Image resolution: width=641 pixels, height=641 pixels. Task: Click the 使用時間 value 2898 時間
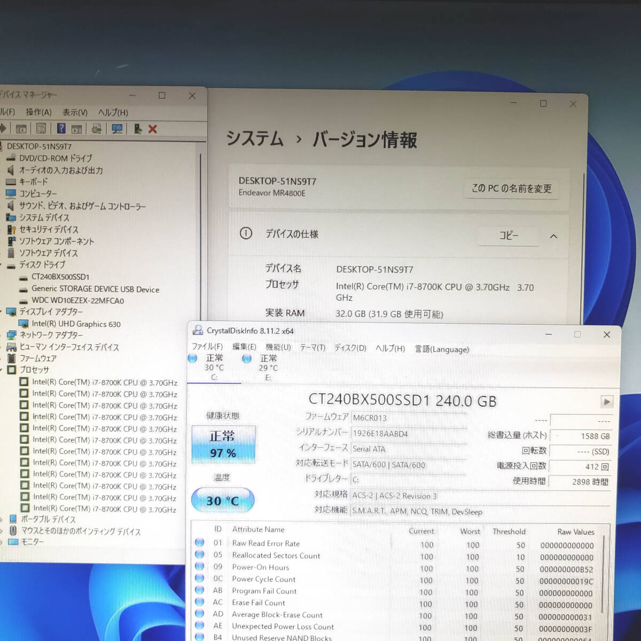pos(581,481)
